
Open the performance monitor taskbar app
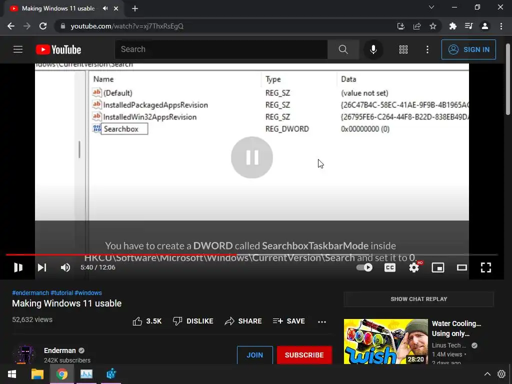[x=86, y=374]
